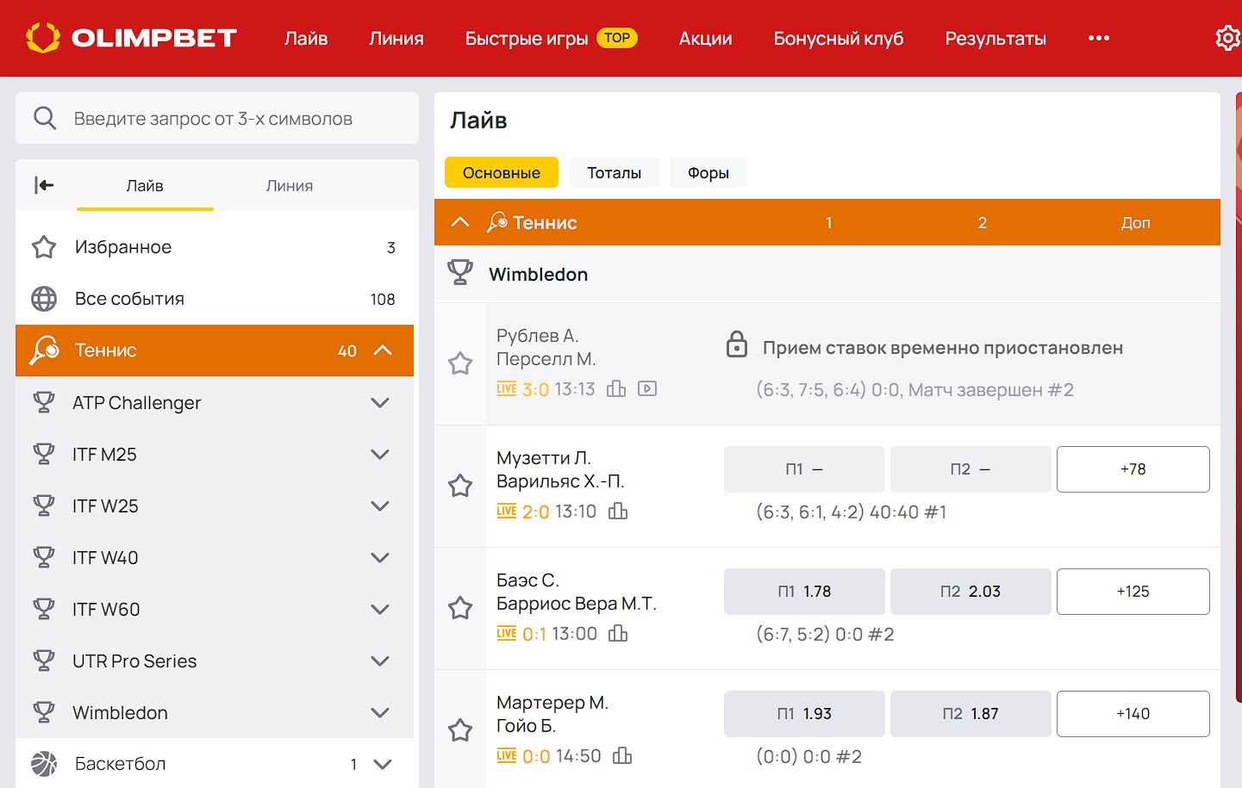Screen dimensions: 1242x788
Task: Open Бонусный клуб page
Action: tap(839, 38)
